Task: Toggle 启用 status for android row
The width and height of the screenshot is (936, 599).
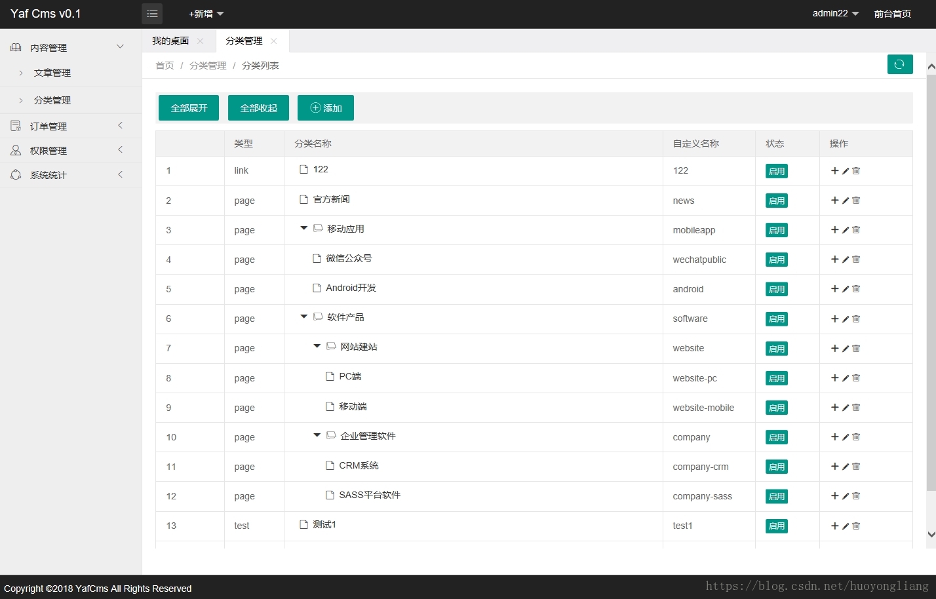Action: [x=777, y=289]
